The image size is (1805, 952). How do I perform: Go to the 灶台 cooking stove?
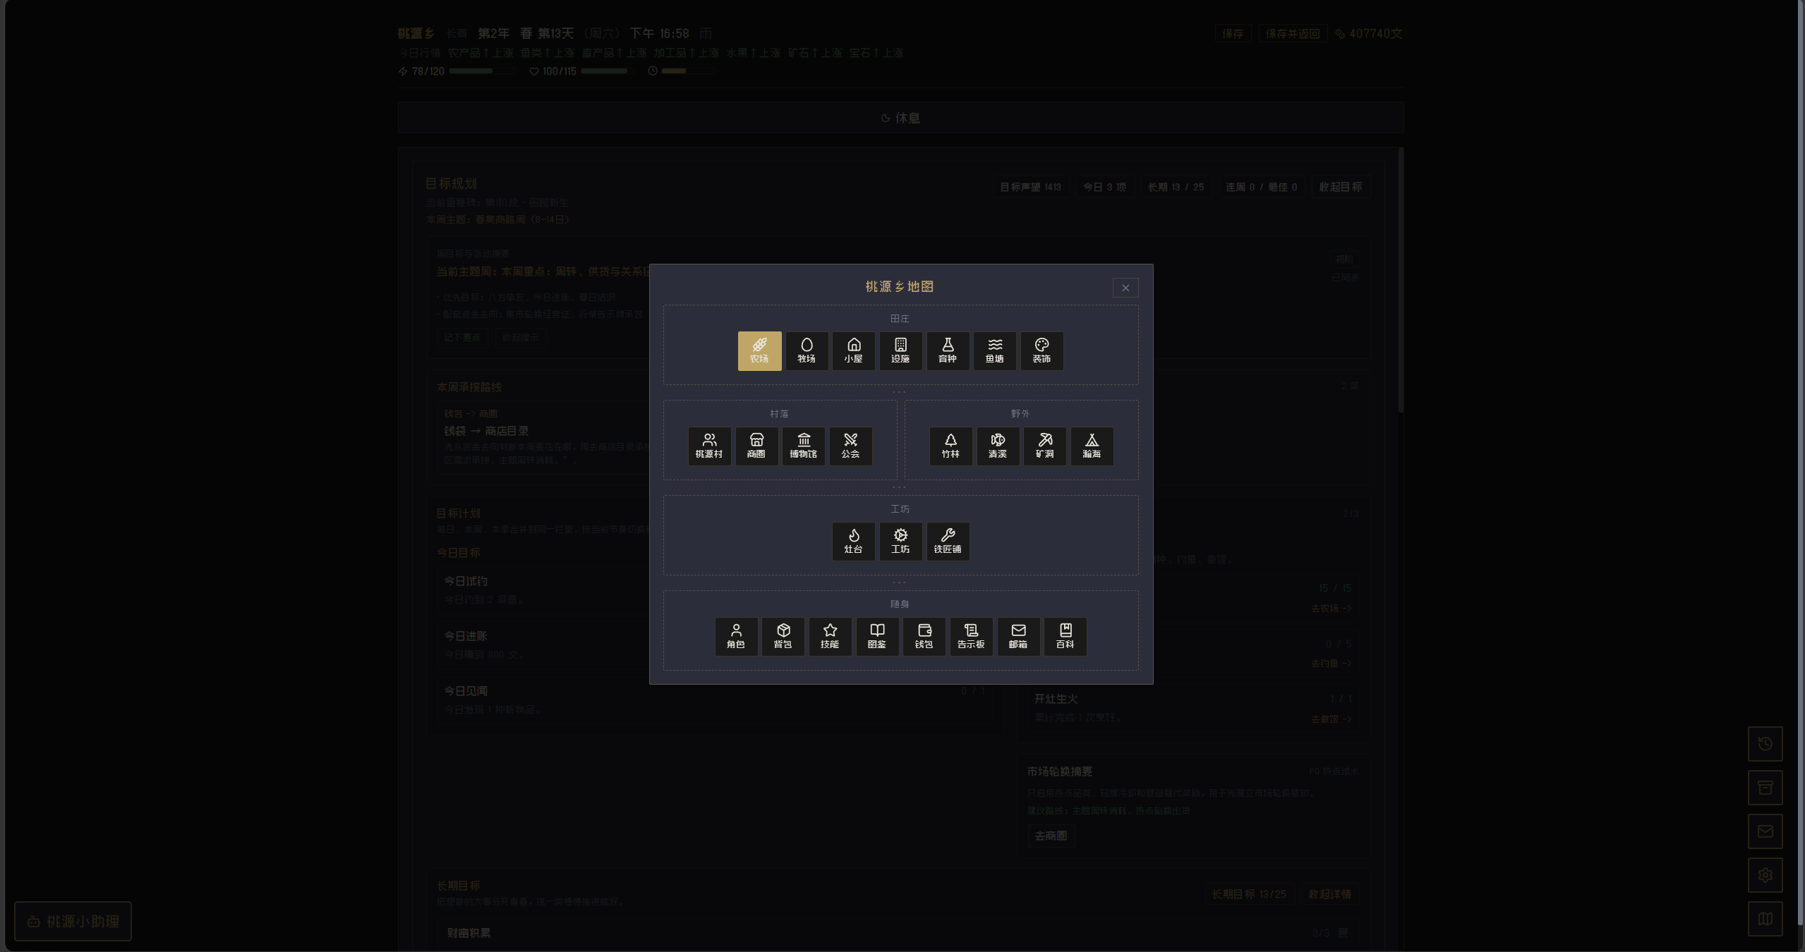click(x=853, y=541)
